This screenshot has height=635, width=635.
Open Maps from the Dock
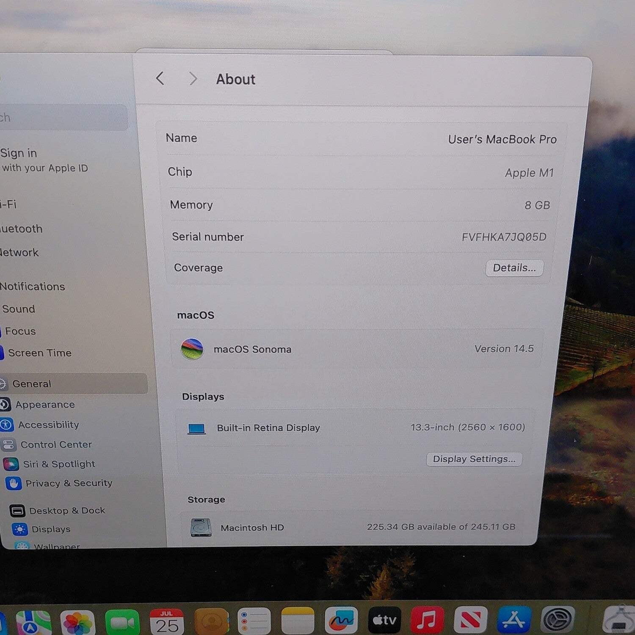(x=33, y=622)
